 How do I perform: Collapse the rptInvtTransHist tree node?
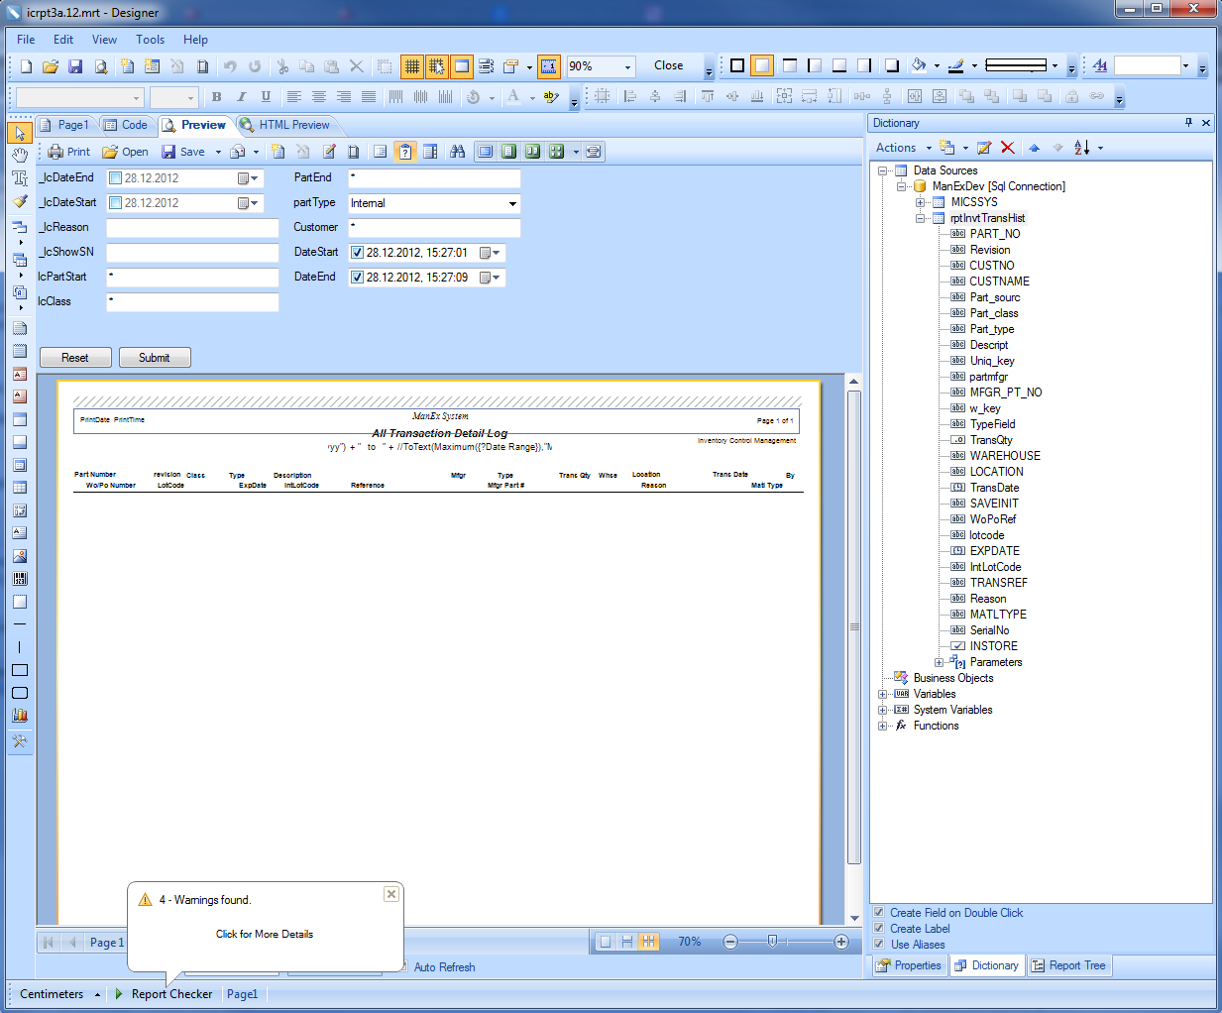(921, 218)
